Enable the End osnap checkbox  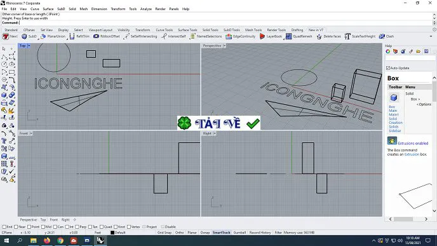(4, 227)
